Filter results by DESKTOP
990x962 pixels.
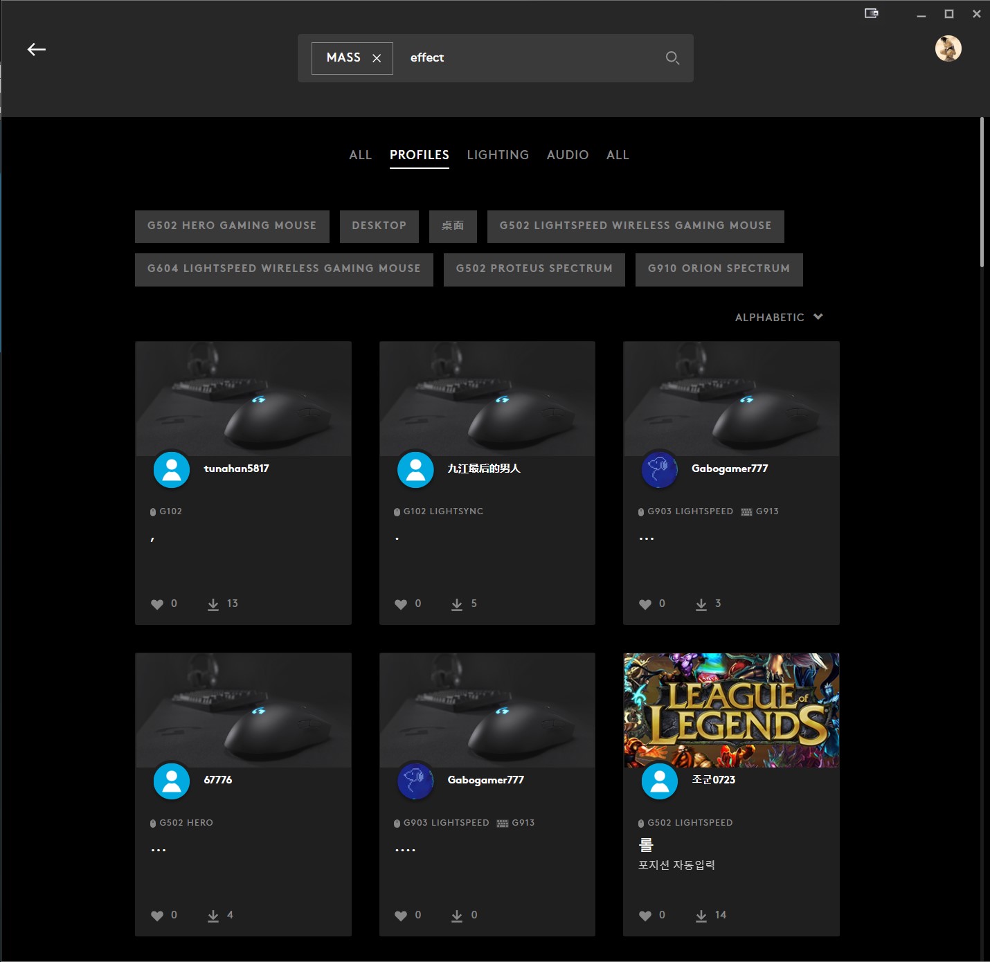tap(379, 226)
